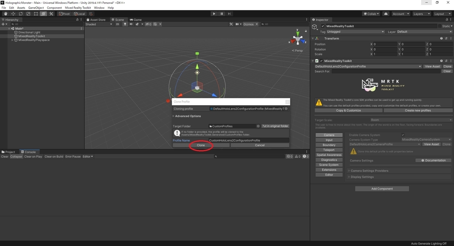The height and width of the screenshot is (246, 454).
Task: Lock the Inspector panel
Action: 447,20
